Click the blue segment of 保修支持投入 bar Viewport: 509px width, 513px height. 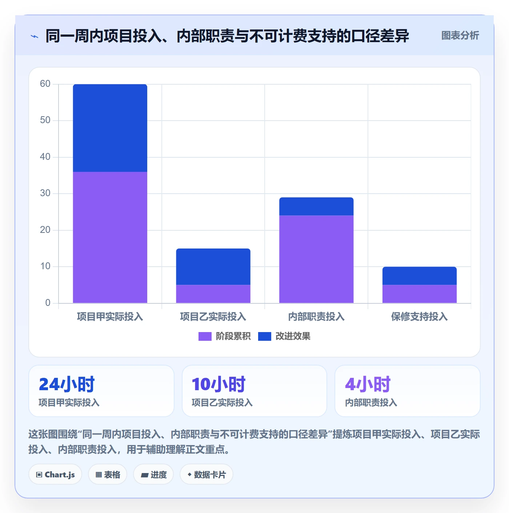click(x=420, y=276)
